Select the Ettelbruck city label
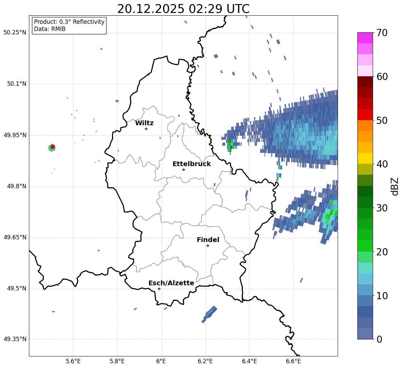403x368 pixels. click(192, 164)
